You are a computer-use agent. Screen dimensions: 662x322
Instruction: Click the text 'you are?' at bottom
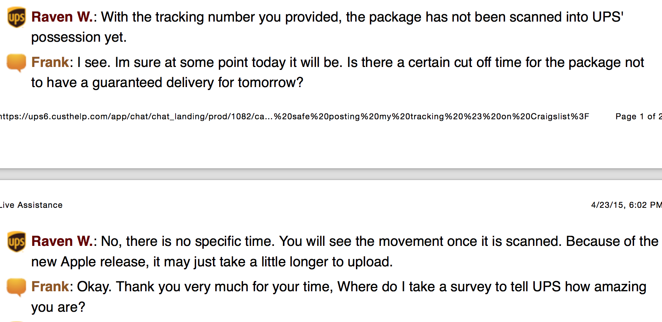pos(58,307)
